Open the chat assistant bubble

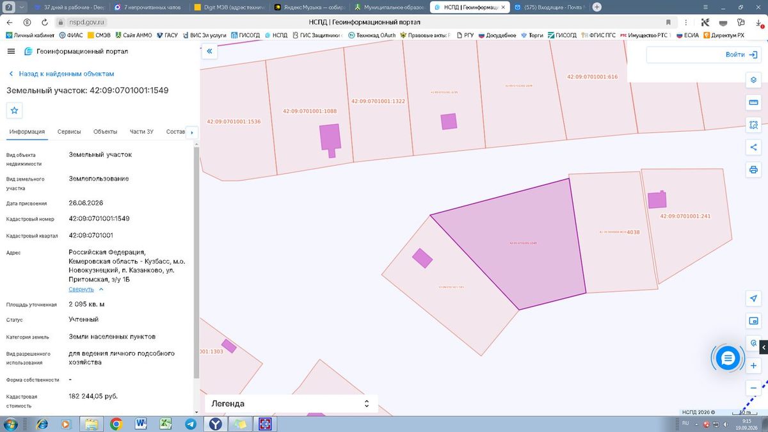pos(727,358)
